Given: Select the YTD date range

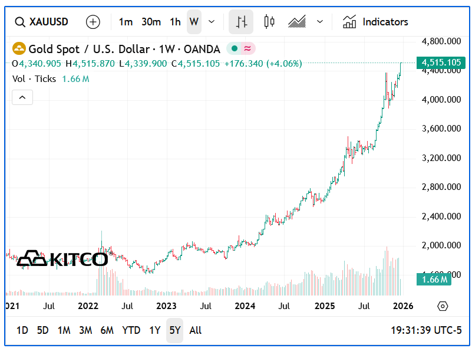Looking at the screenshot, I should 131,330.
